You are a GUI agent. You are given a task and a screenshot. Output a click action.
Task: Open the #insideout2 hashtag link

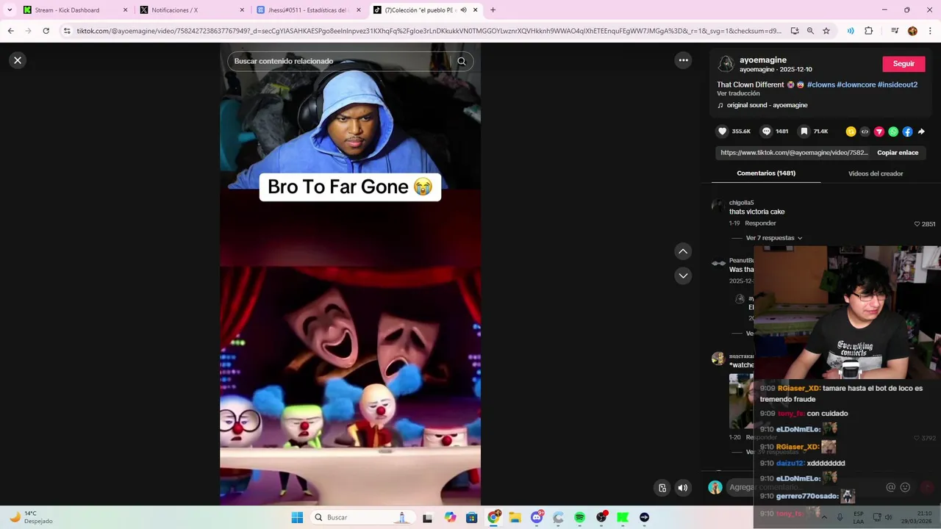pos(897,84)
